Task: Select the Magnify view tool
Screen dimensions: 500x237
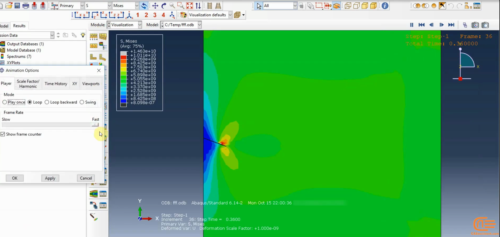Action: tap(172, 6)
